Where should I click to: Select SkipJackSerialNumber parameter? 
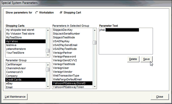pos(72,34)
